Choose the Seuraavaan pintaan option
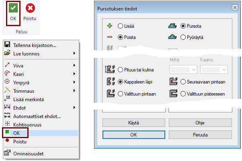Image resolution: width=242 pixels, height=161 pixels. click(183, 82)
